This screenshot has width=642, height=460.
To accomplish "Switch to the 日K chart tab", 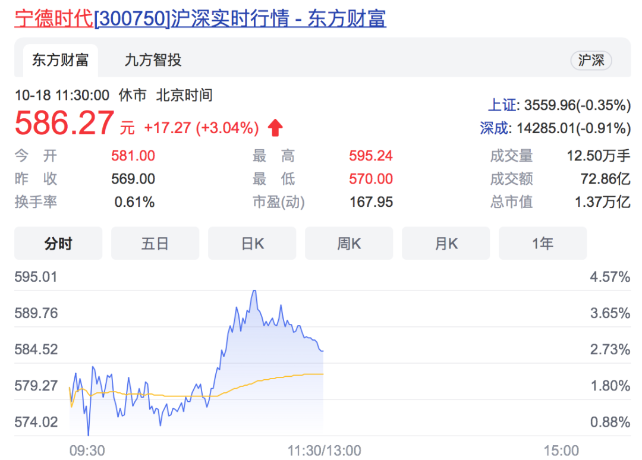I will [252, 244].
